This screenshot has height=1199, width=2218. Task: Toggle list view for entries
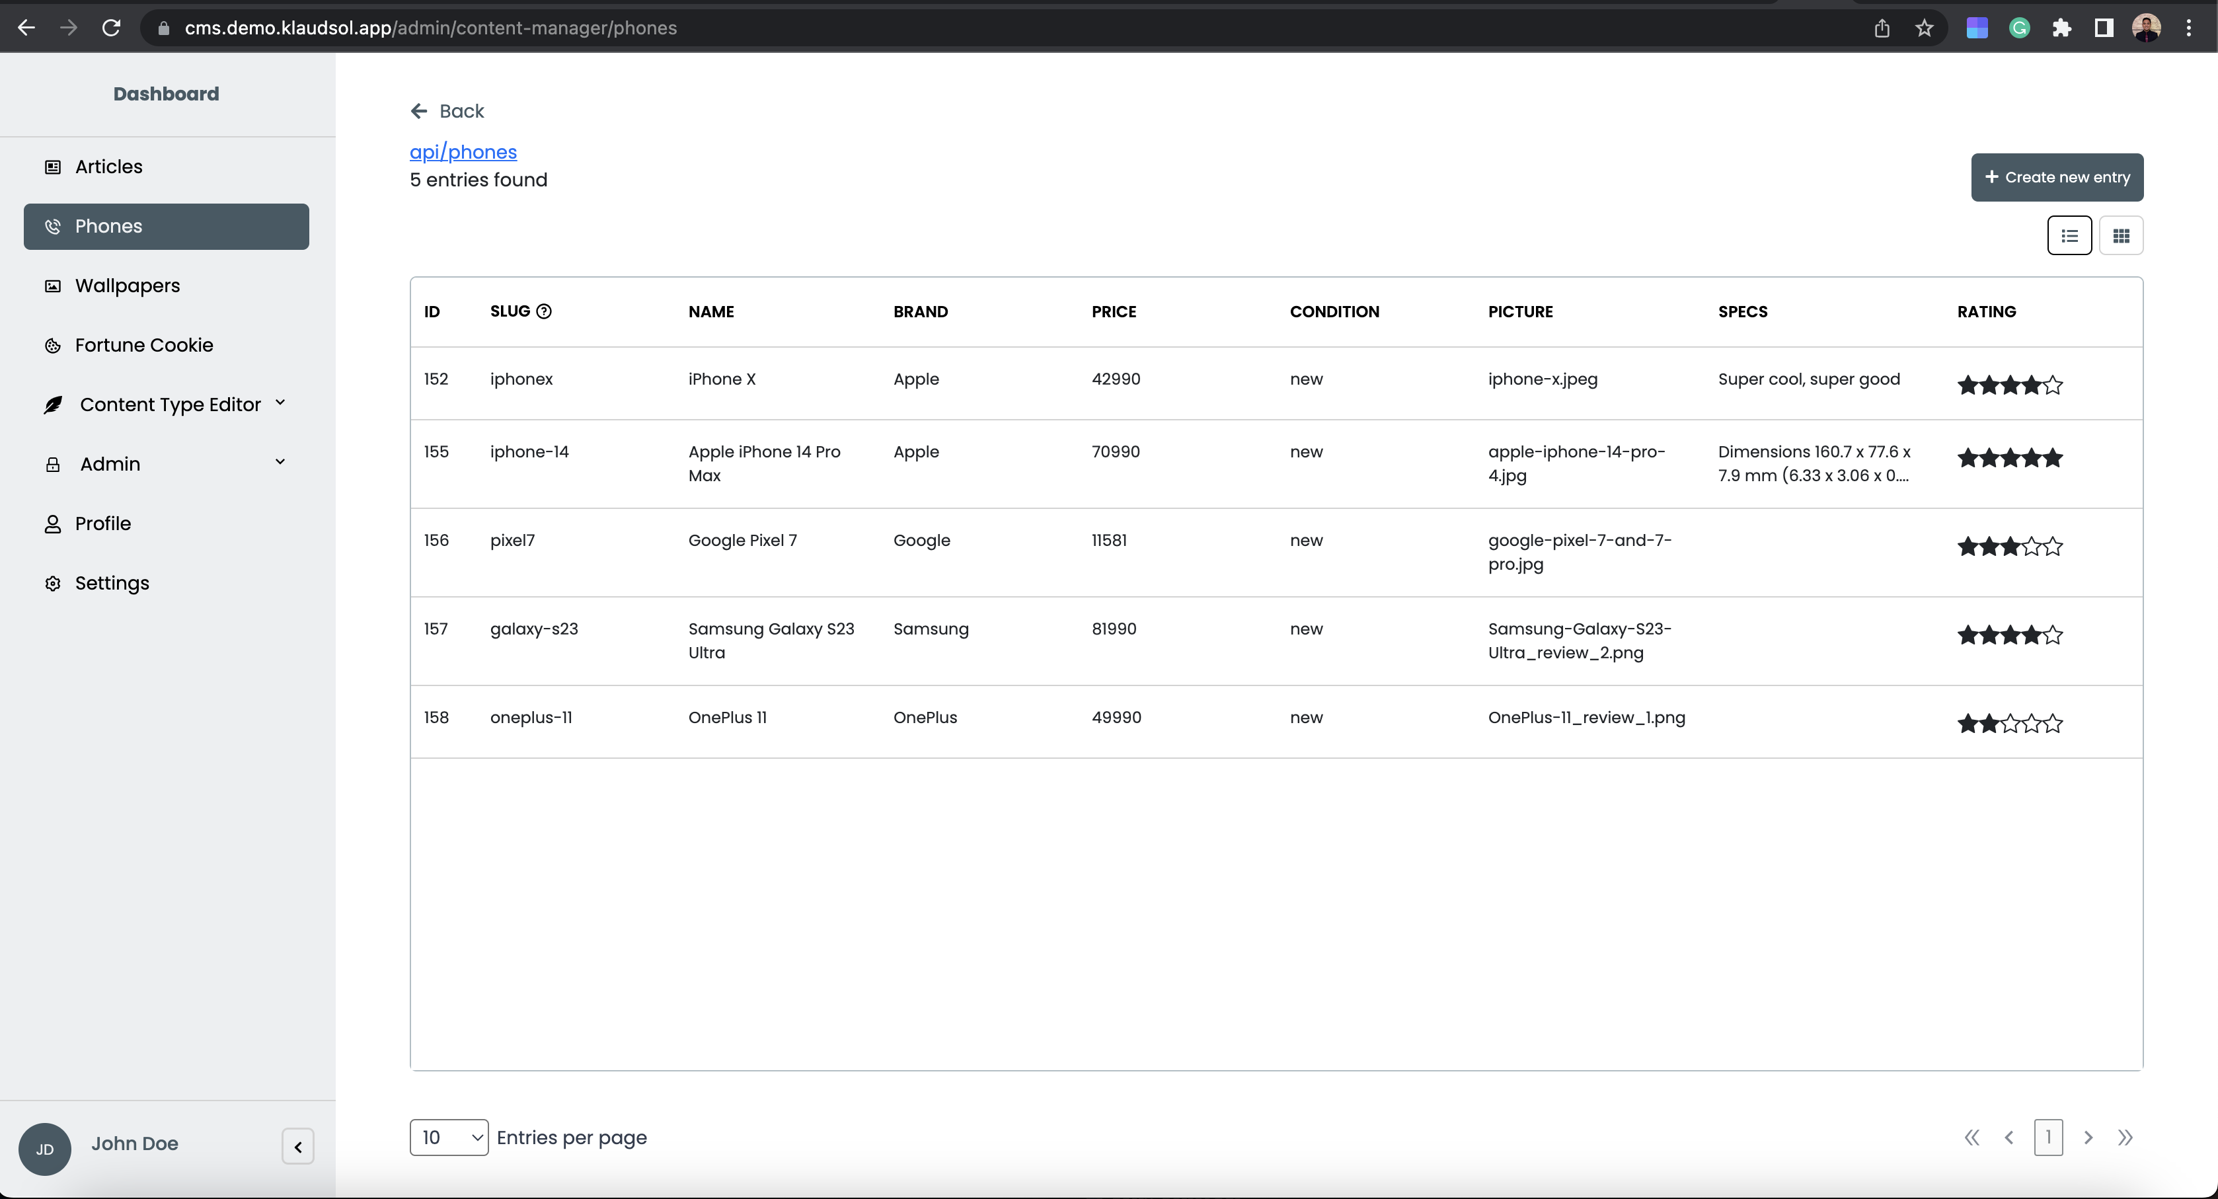pyautogui.click(x=2070, y=234)
